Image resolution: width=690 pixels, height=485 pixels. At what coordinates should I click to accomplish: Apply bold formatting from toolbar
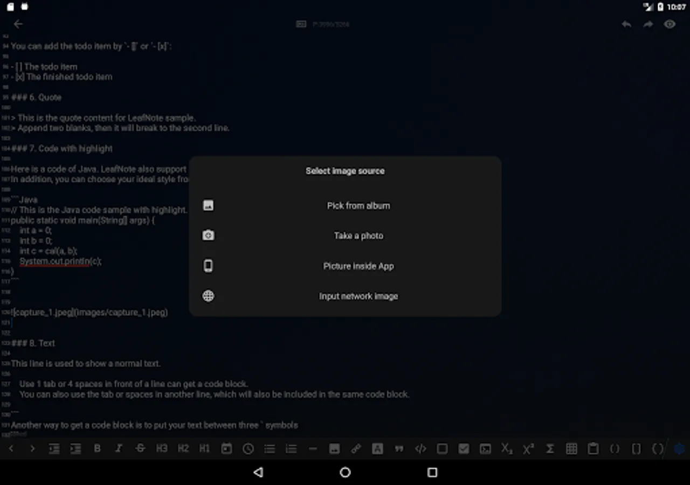pos(97,448)
